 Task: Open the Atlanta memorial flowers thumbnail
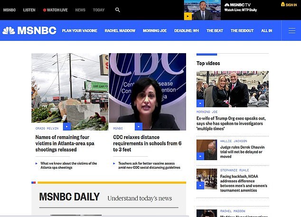pos(70,92)
